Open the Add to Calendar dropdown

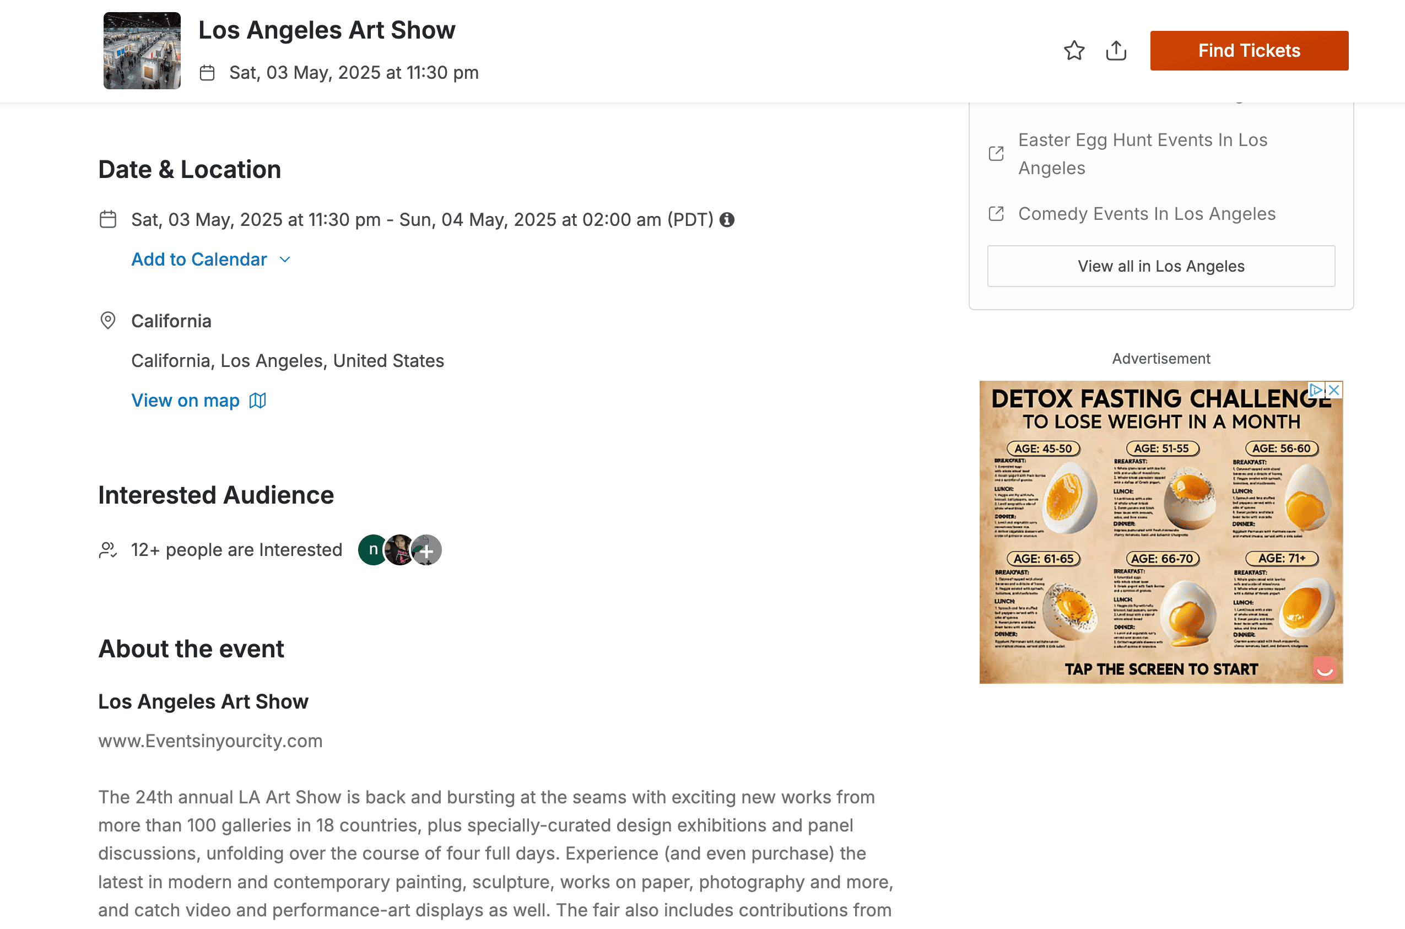(199, 260)
